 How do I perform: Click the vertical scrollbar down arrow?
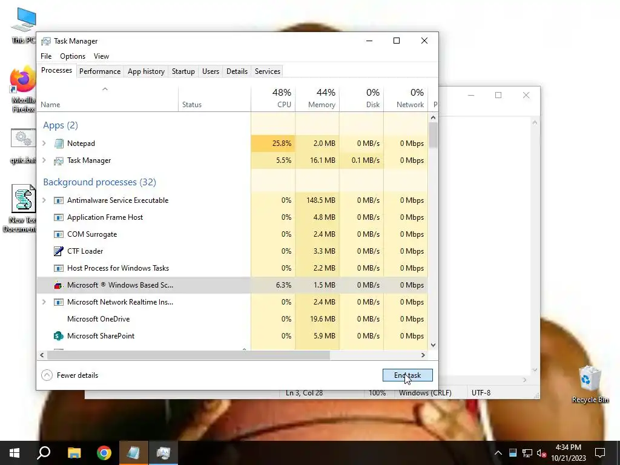click(433, 345)
